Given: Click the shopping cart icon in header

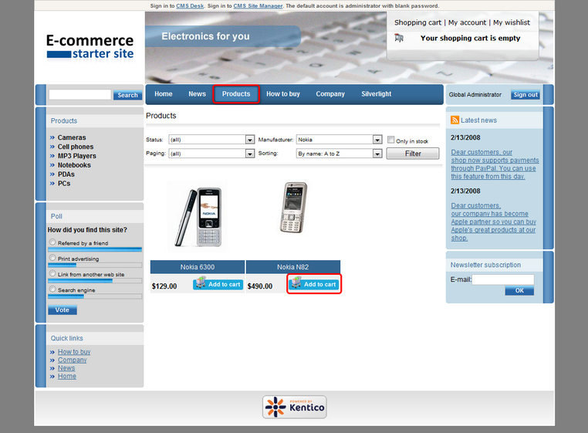Looking at the screenshot, I should click(x=399, y=38).
